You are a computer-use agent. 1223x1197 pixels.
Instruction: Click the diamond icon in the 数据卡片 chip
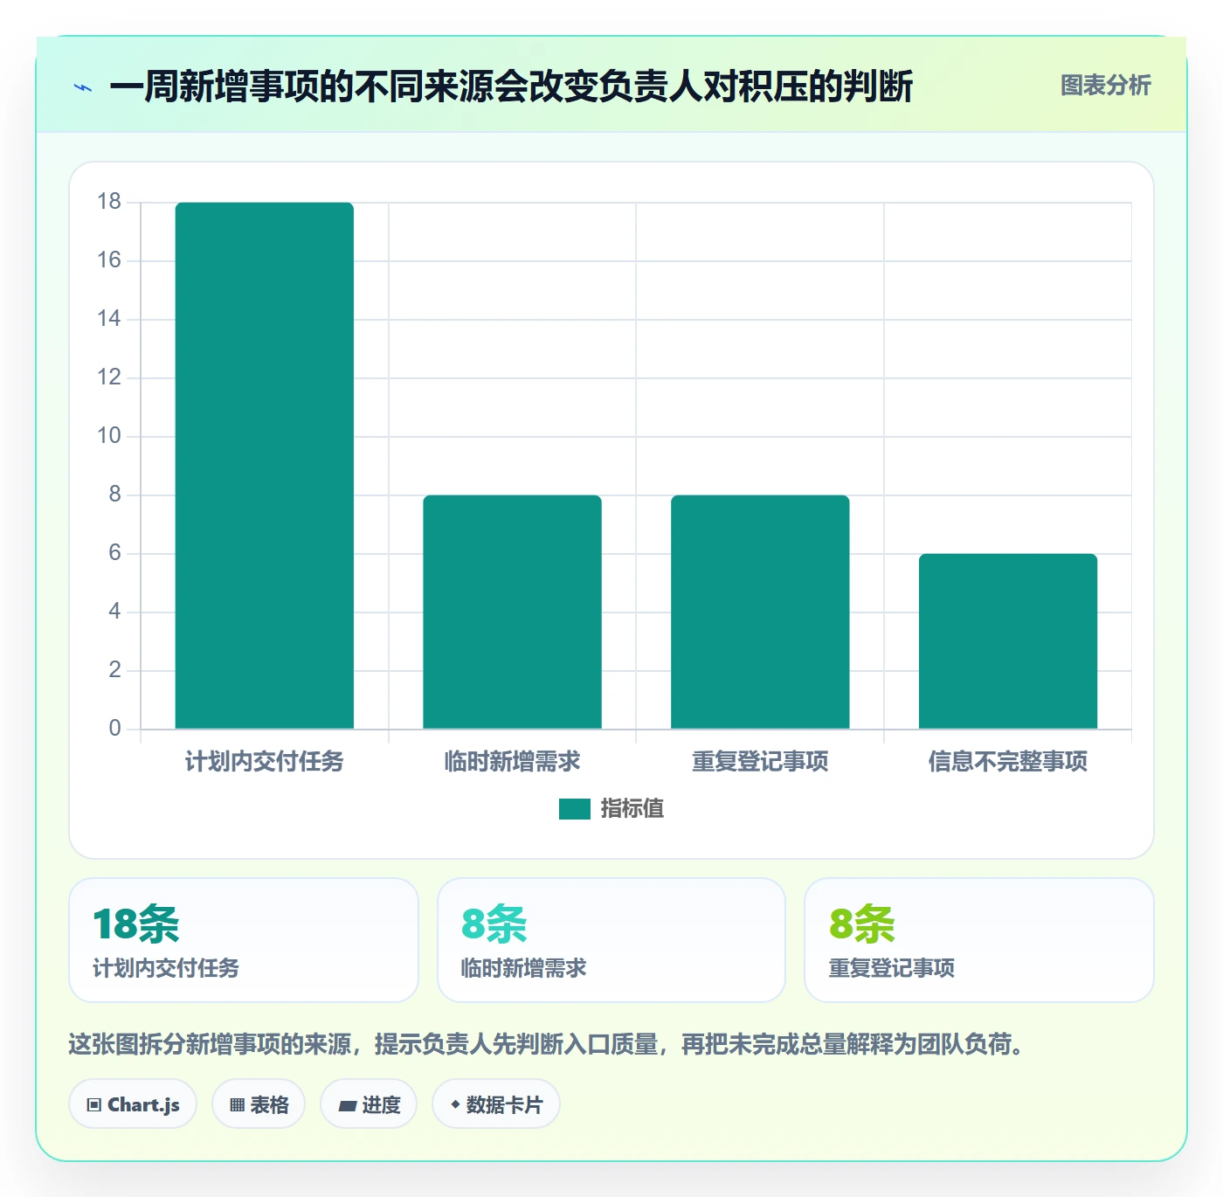tap(455, 1104)
